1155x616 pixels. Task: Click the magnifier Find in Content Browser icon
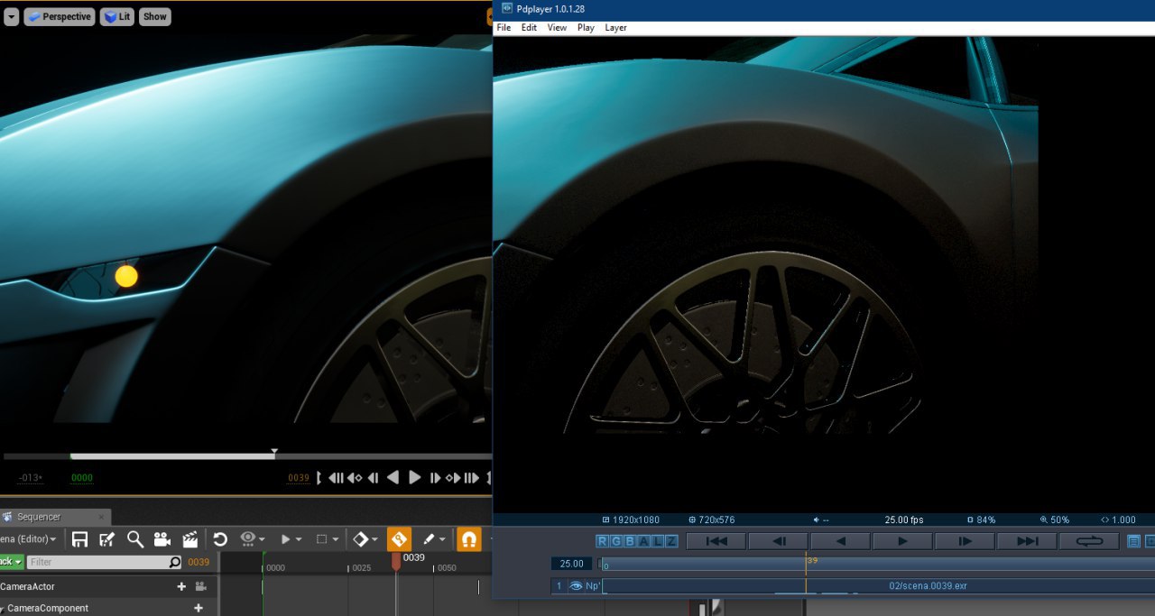[134, 539]
